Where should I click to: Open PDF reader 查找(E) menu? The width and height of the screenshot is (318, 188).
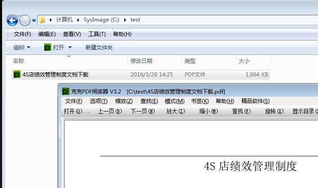pyautogui.click(x=149, y=101)
